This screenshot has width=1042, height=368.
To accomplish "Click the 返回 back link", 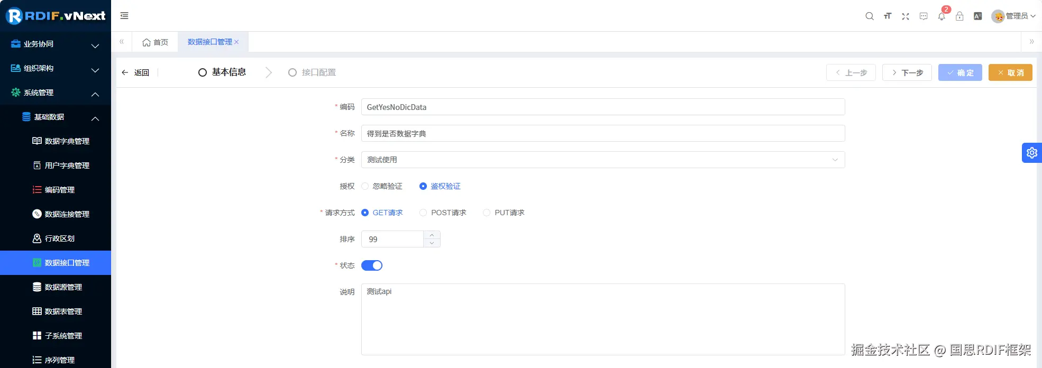I will pyautogui.click(x=135, y=72).
